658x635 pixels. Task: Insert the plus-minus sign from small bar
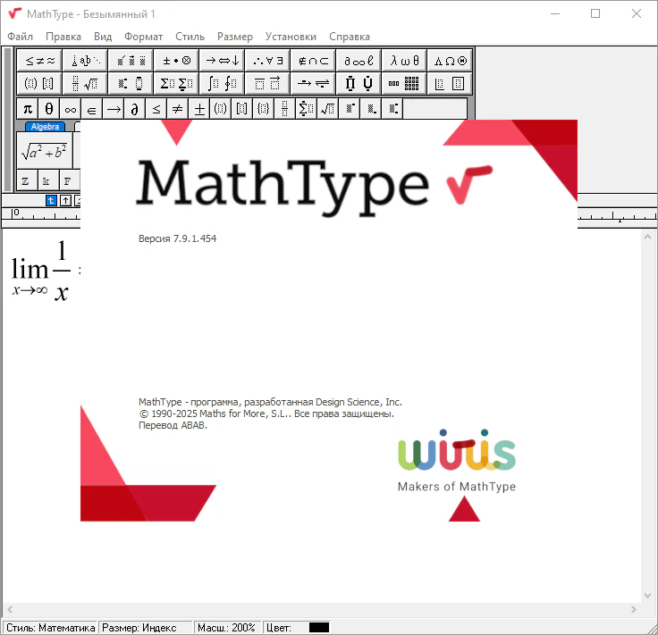click(199, 109)
